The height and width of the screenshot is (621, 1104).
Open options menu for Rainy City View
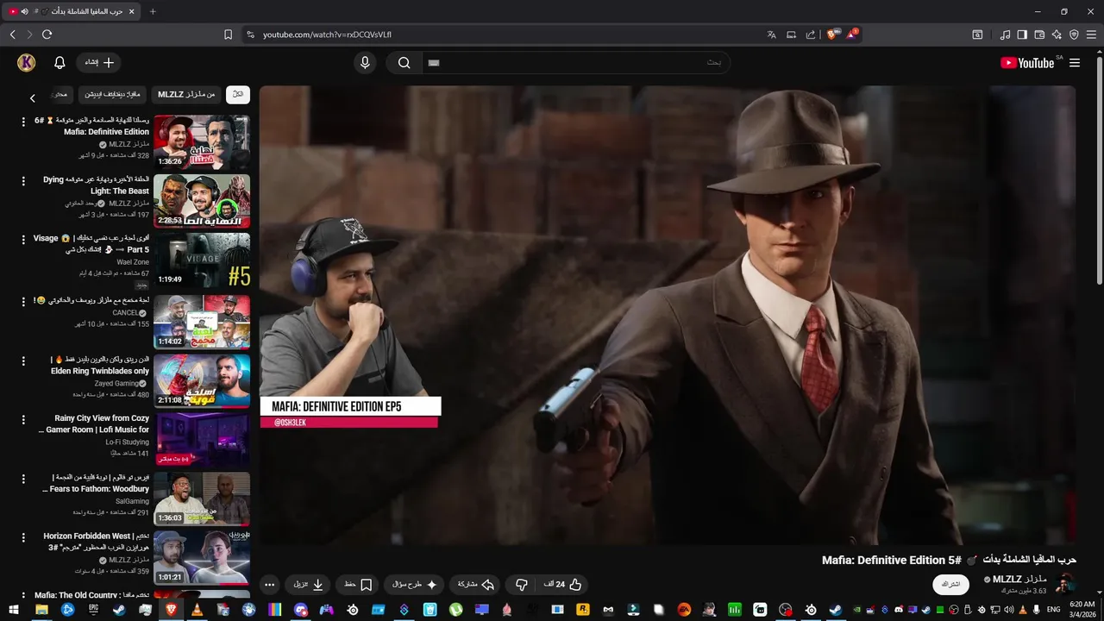[23, 418]
